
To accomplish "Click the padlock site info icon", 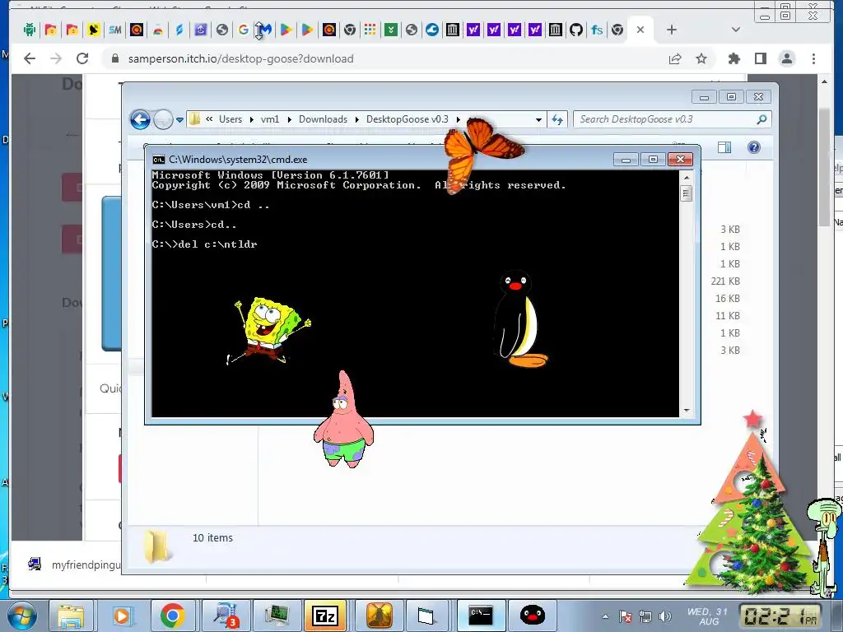I will [114, 58].
